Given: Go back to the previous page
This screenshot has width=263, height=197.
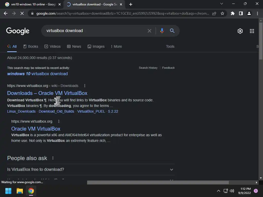Looking at the screenshot, I should (x=6, y=13).
